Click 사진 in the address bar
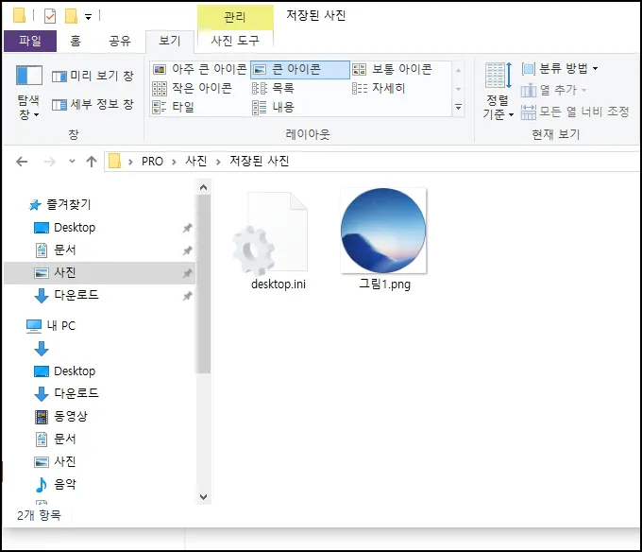 (x=196, y=161)
